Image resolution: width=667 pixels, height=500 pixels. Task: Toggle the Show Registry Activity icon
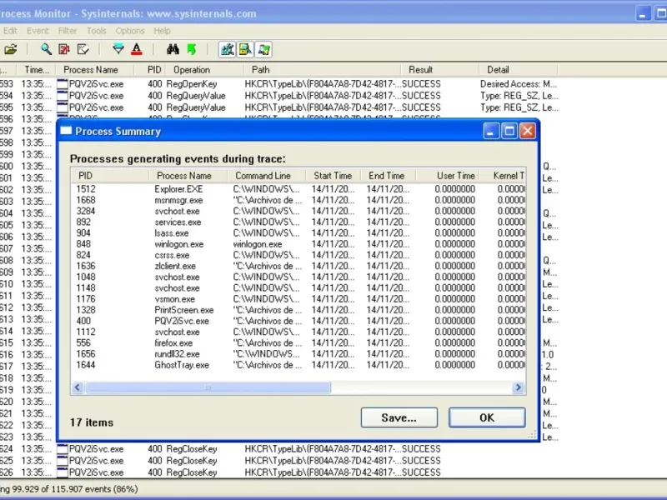click(x=227, y=49)
